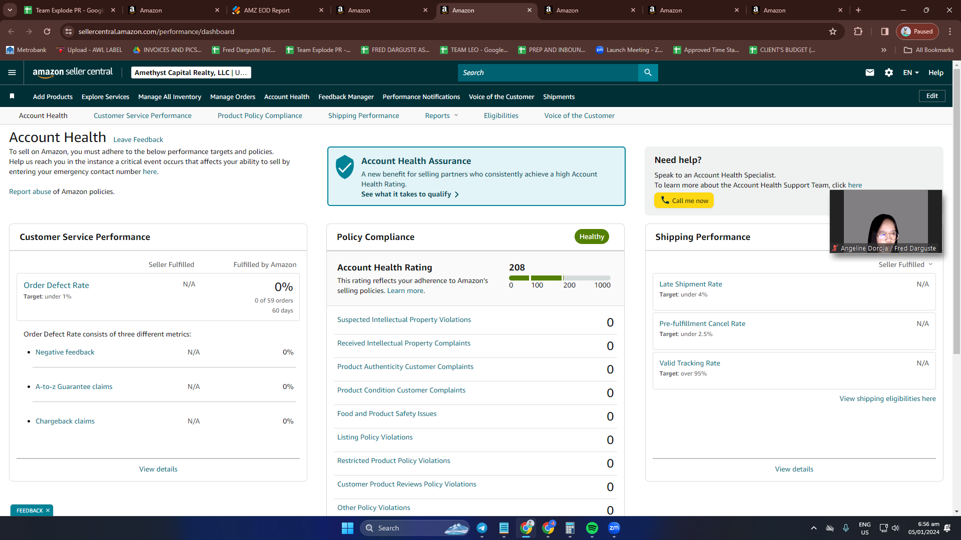Open the settings gear icon
The height and width of the screenshot is (540, 961).
(x=889, y=72)
